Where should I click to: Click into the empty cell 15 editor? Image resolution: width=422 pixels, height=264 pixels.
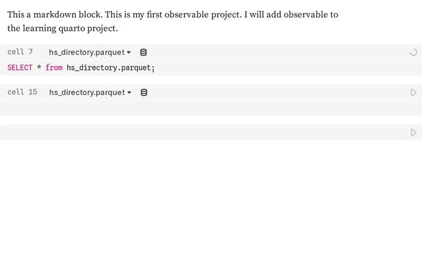[198, 108]
